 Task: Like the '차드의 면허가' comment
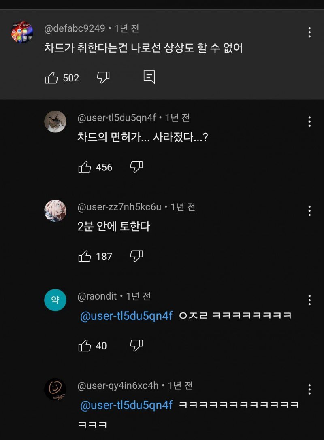pyautogui.click(x=86, y=167)
